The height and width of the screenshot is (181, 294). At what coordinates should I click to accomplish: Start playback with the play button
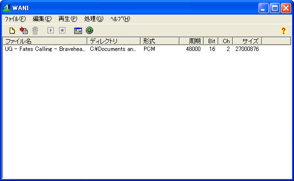(50, 31)
